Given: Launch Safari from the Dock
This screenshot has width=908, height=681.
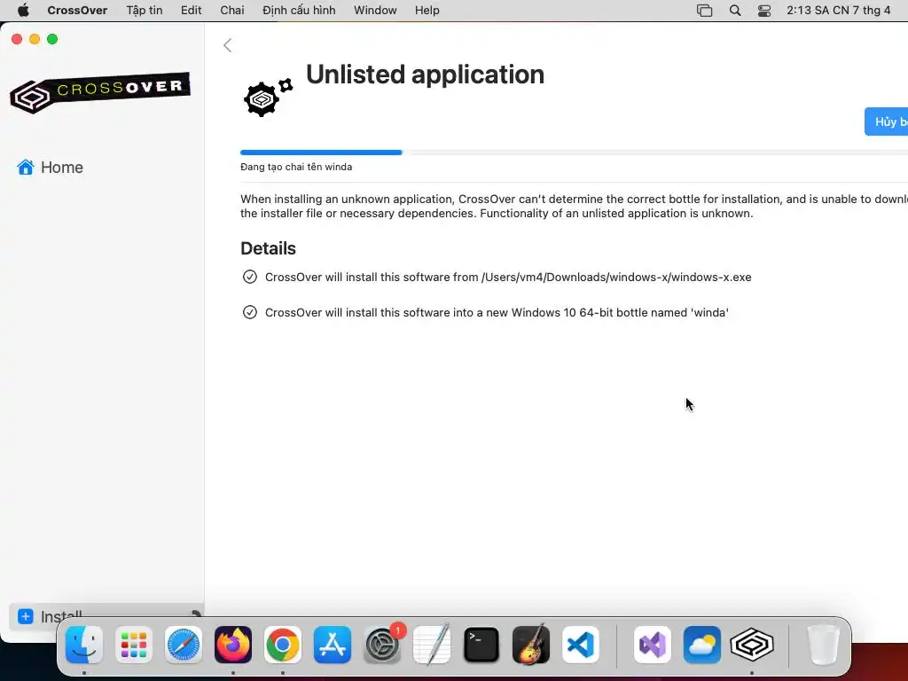Looking at the screenshot, I should [x=184, y=645].
